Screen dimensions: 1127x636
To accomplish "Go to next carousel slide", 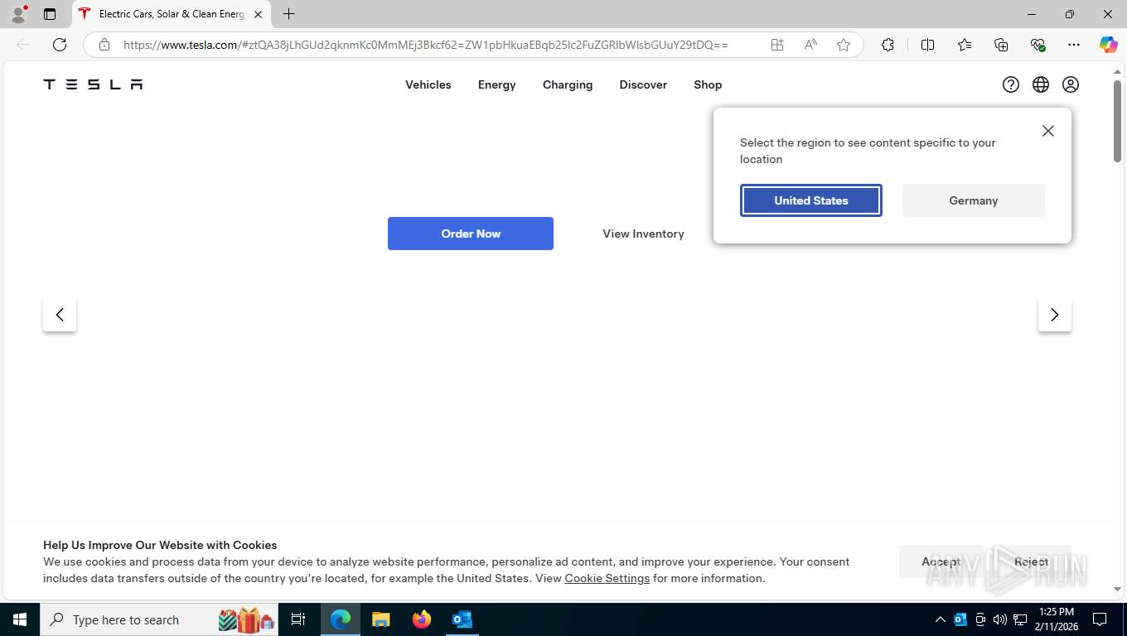I will point(1055,315).
